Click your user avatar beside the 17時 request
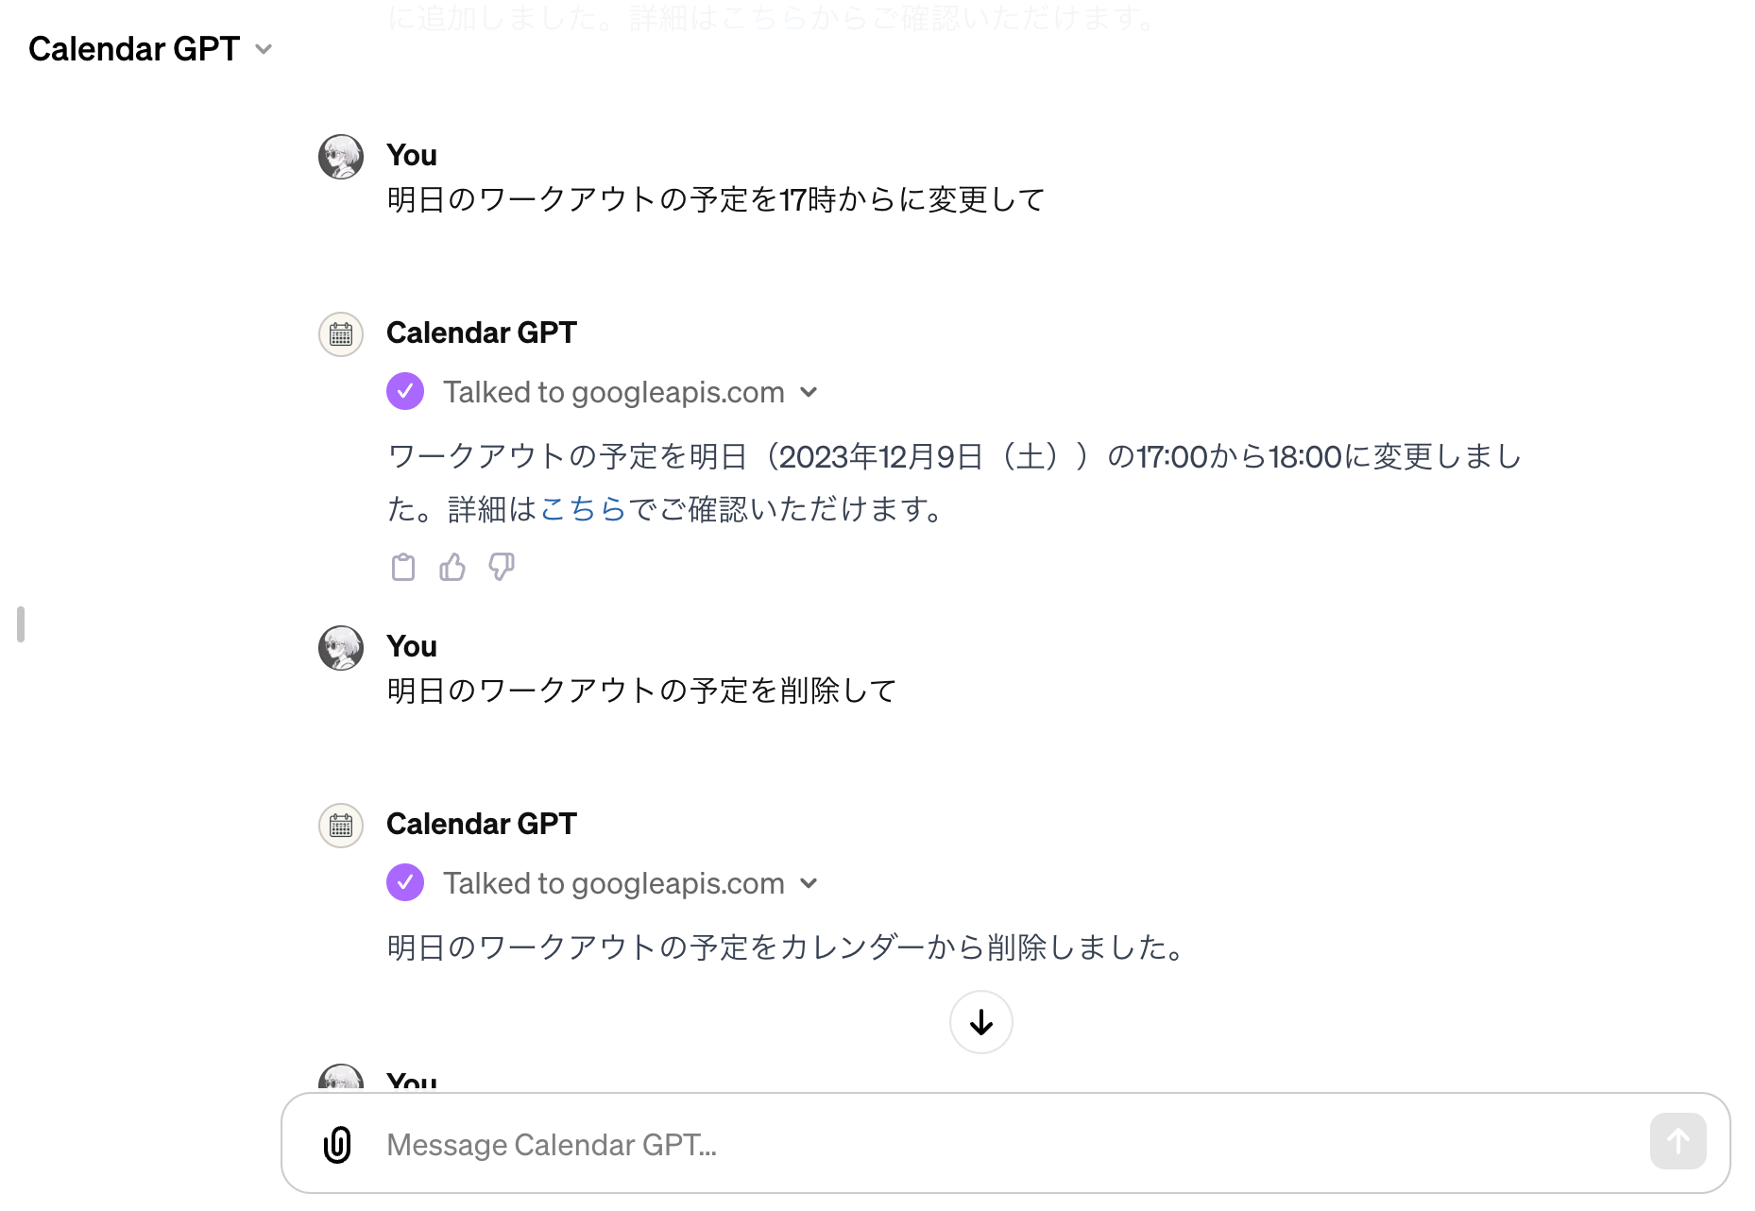The width and height of the screenshot is (1755, 1211). click(341, 157)
